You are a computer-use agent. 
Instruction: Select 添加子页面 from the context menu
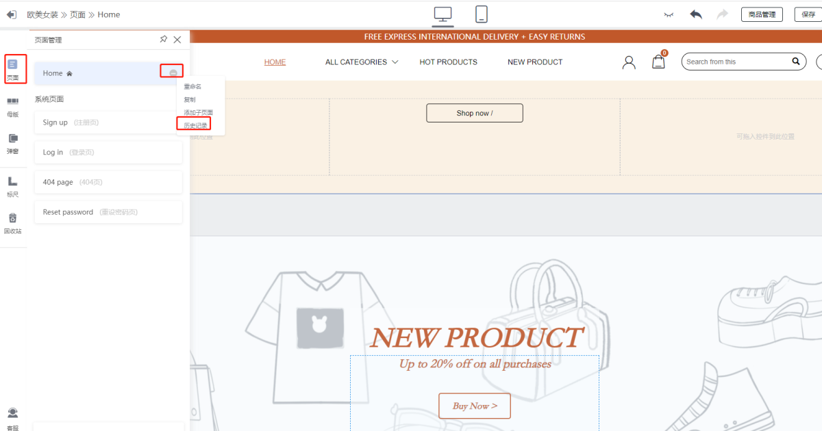click(x=198, y=112)
